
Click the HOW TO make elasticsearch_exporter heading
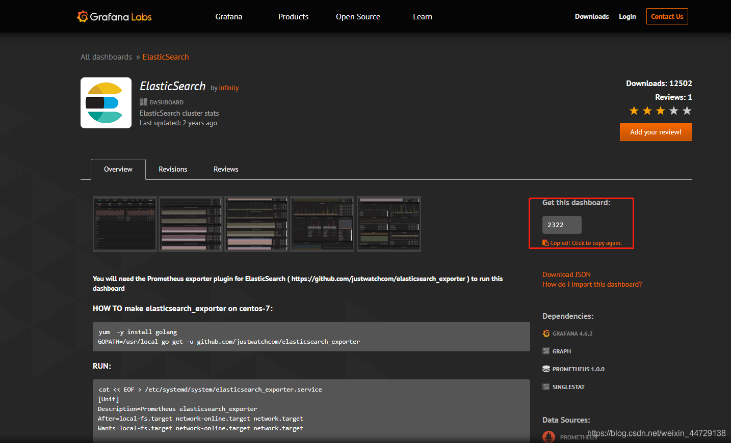click(x=183, y=309)
